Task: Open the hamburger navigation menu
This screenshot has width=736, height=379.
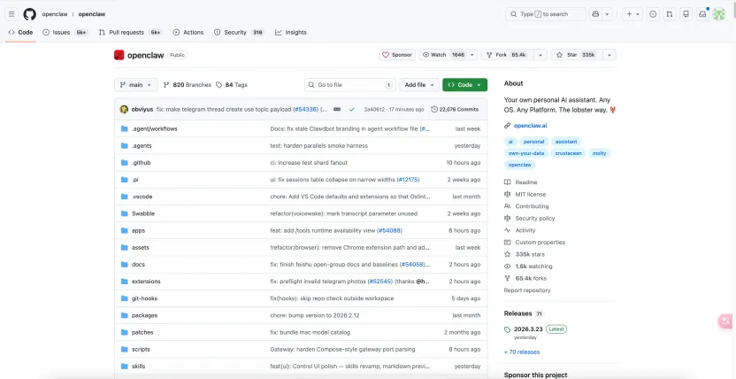Action: [11, 14]
